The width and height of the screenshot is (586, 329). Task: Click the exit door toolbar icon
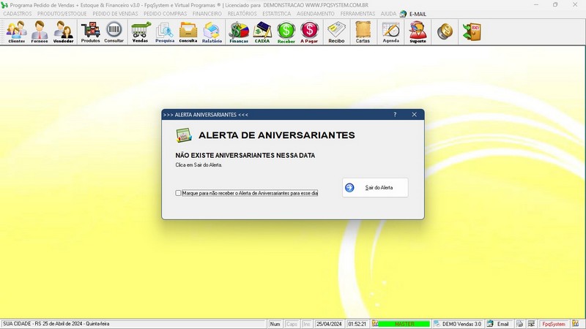pos(472,31)
